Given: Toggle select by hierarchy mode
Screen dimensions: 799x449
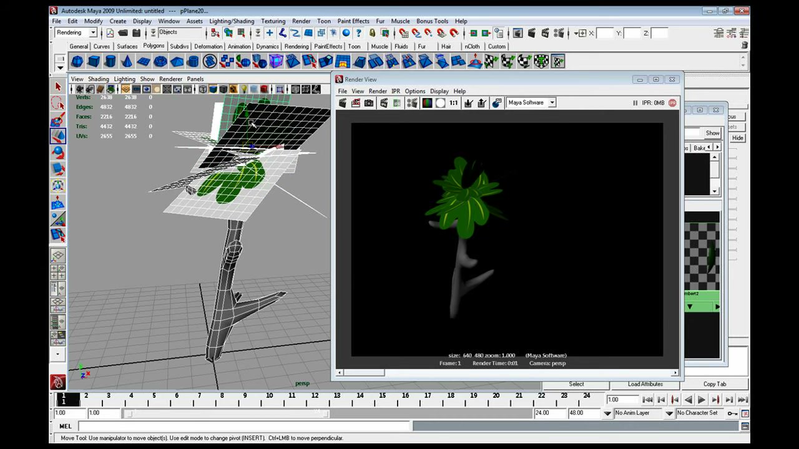Looking at the screenshot, I should pyautogui.click(x=215, y=33).
